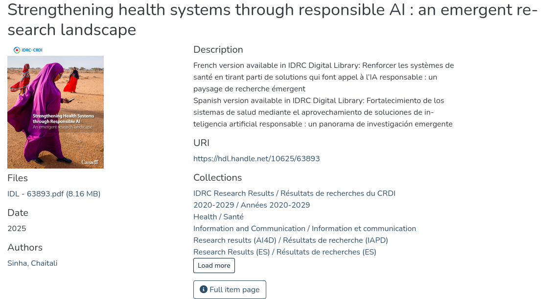The height and width of the screenshot is (299, 558).
Task: Open the report cover thumbnail image
Action: pos(55,112)
